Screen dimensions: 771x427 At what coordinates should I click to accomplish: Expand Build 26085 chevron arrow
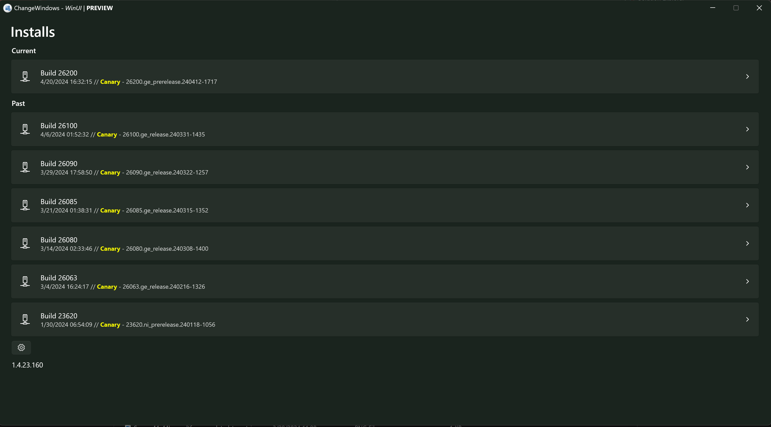747,205
